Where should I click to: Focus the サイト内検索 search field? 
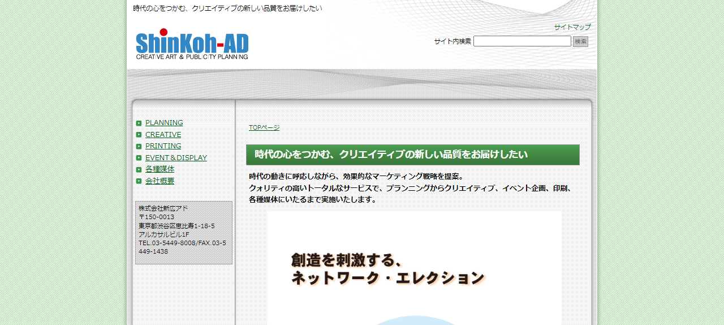pyautogui.click(x=522, y=41)
